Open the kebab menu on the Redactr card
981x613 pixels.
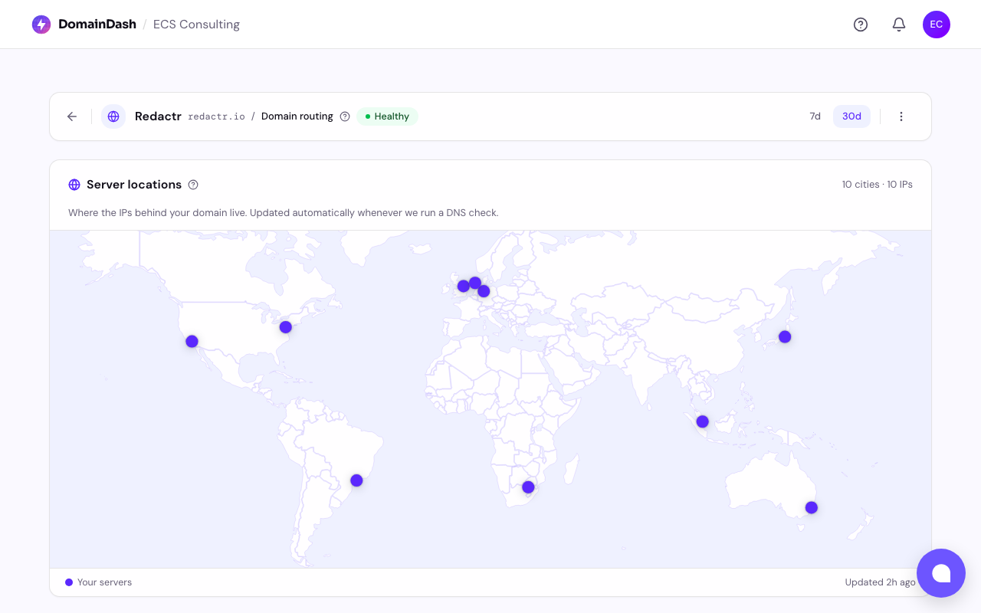901,116
